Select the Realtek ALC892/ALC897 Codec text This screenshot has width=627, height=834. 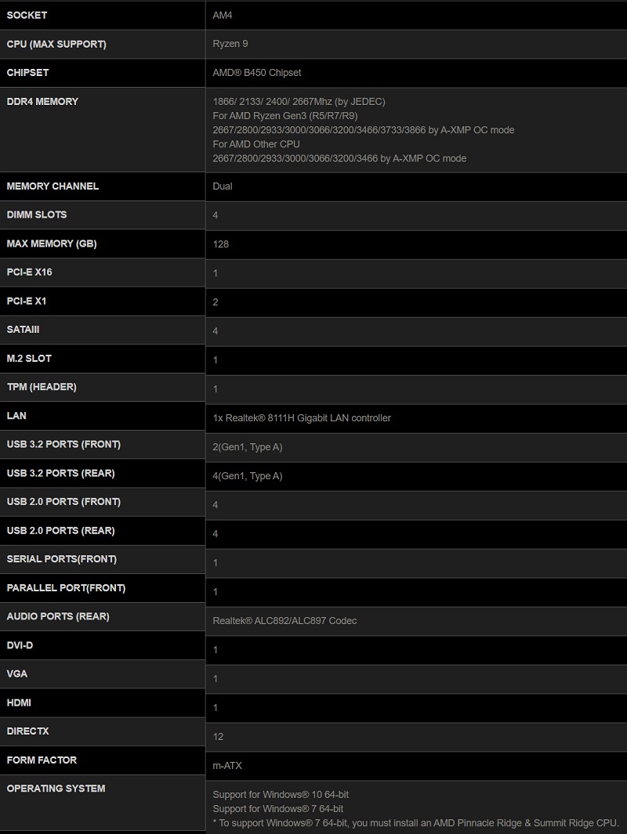[x=285, y=621]
